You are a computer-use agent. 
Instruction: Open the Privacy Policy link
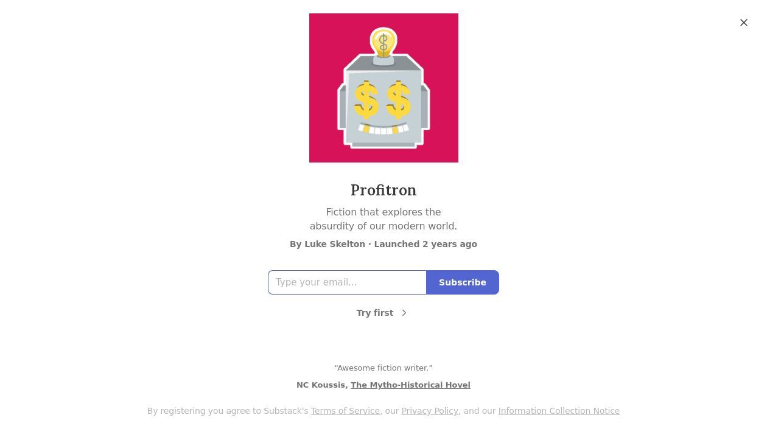[x=430, y=411]
